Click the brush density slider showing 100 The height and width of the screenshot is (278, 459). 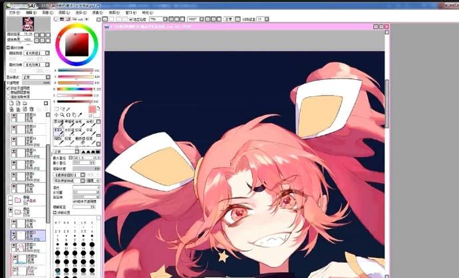tap(86, 169)
